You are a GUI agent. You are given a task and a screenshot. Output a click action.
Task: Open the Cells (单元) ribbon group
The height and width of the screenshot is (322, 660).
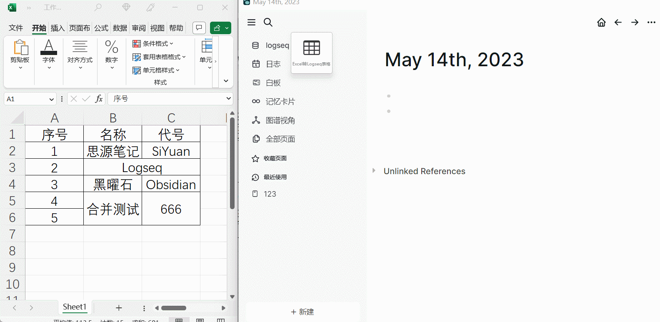[207, 54]
